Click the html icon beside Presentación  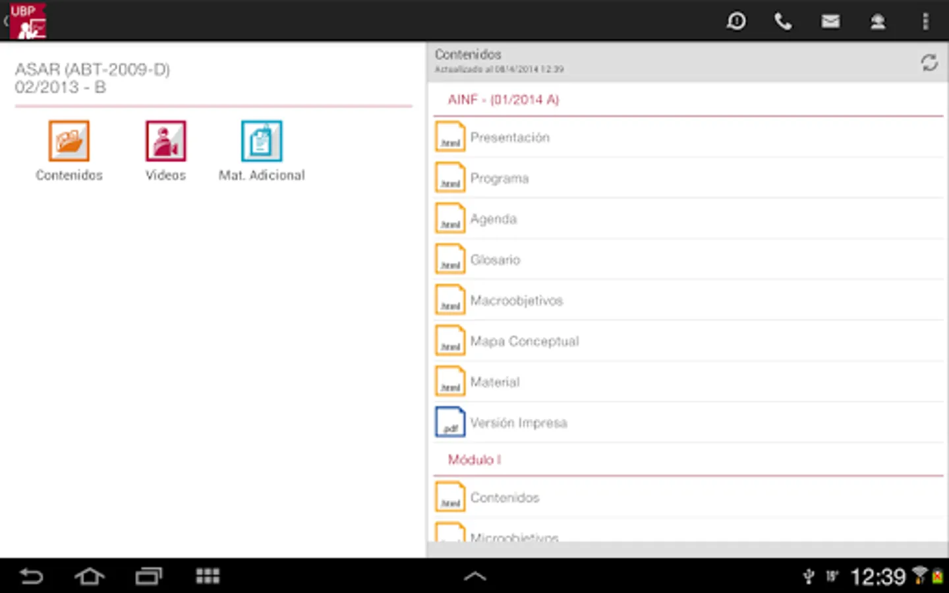[x=451, y=137]
